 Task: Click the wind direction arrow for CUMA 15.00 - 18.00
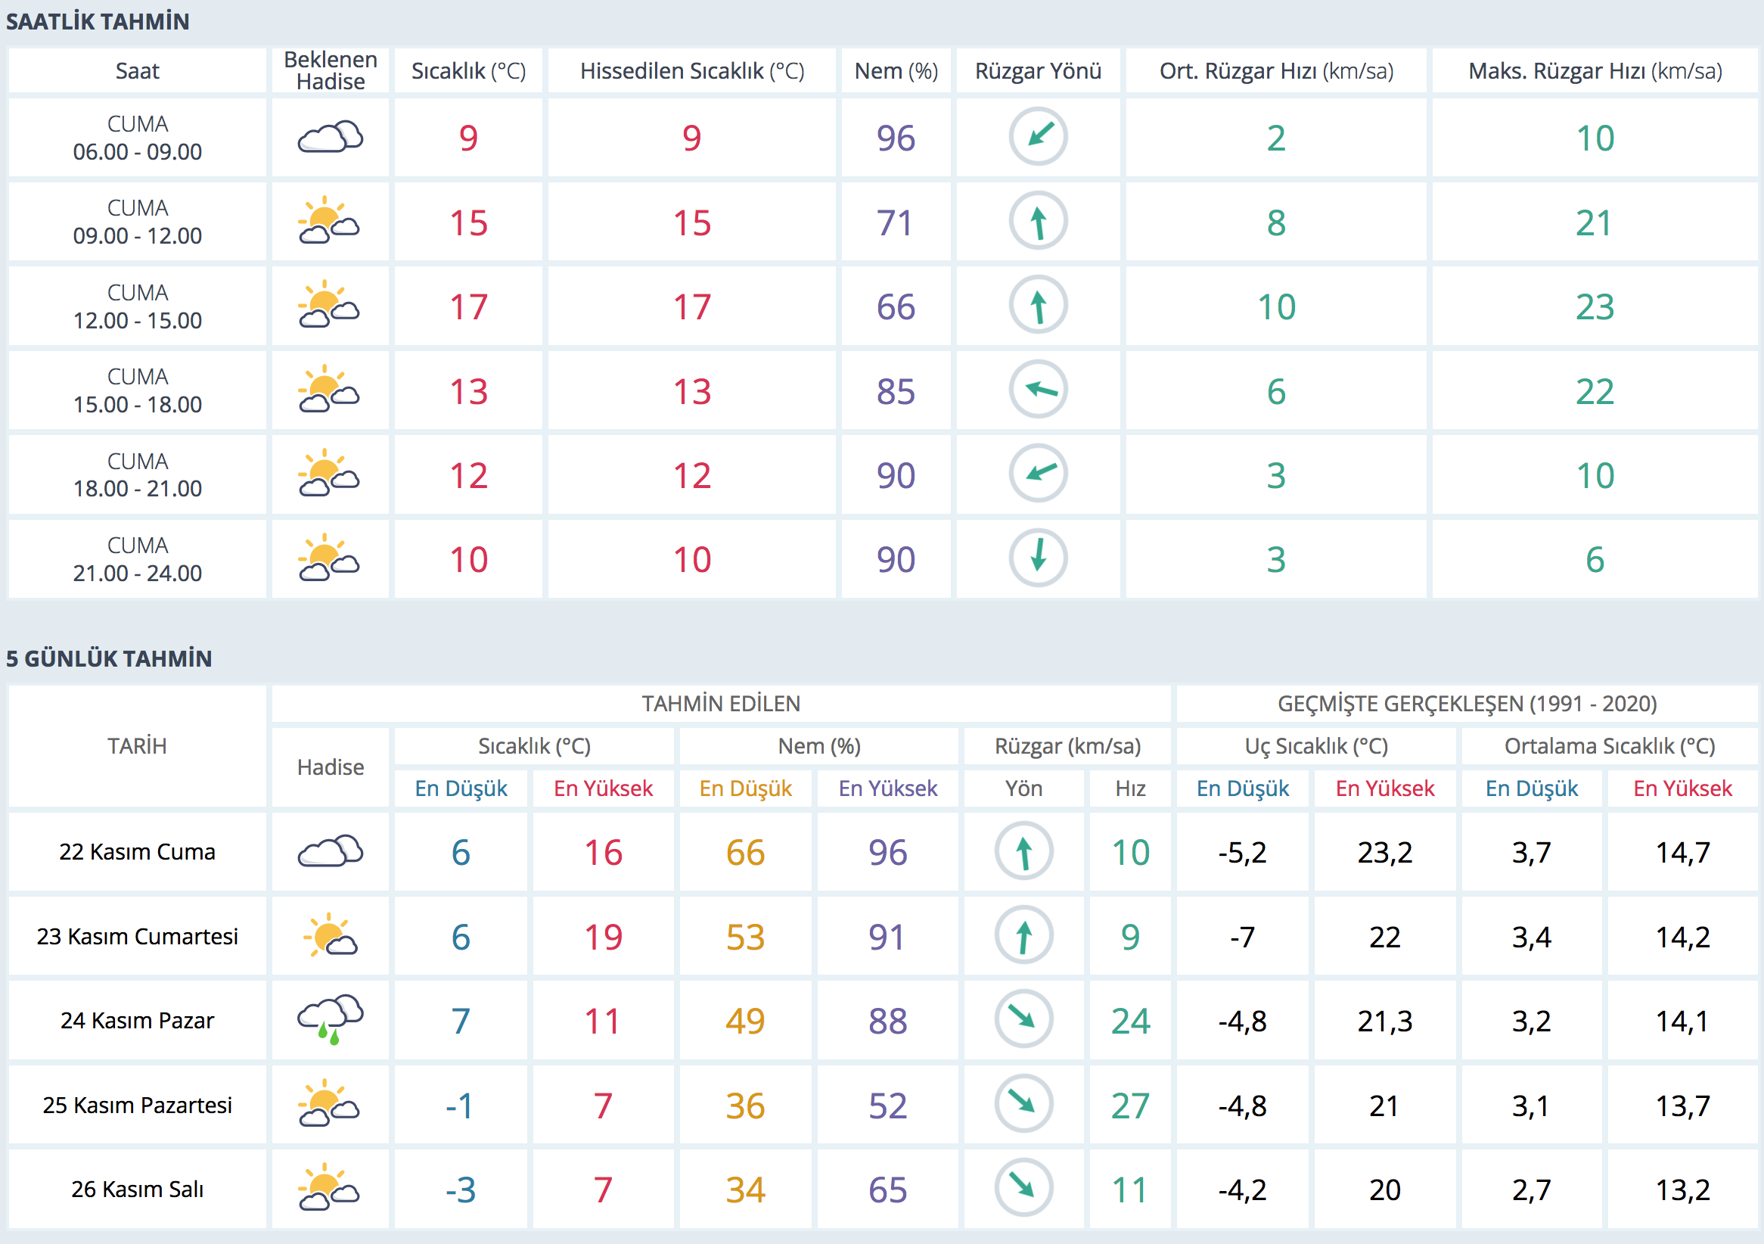(x=1037, y=390)
